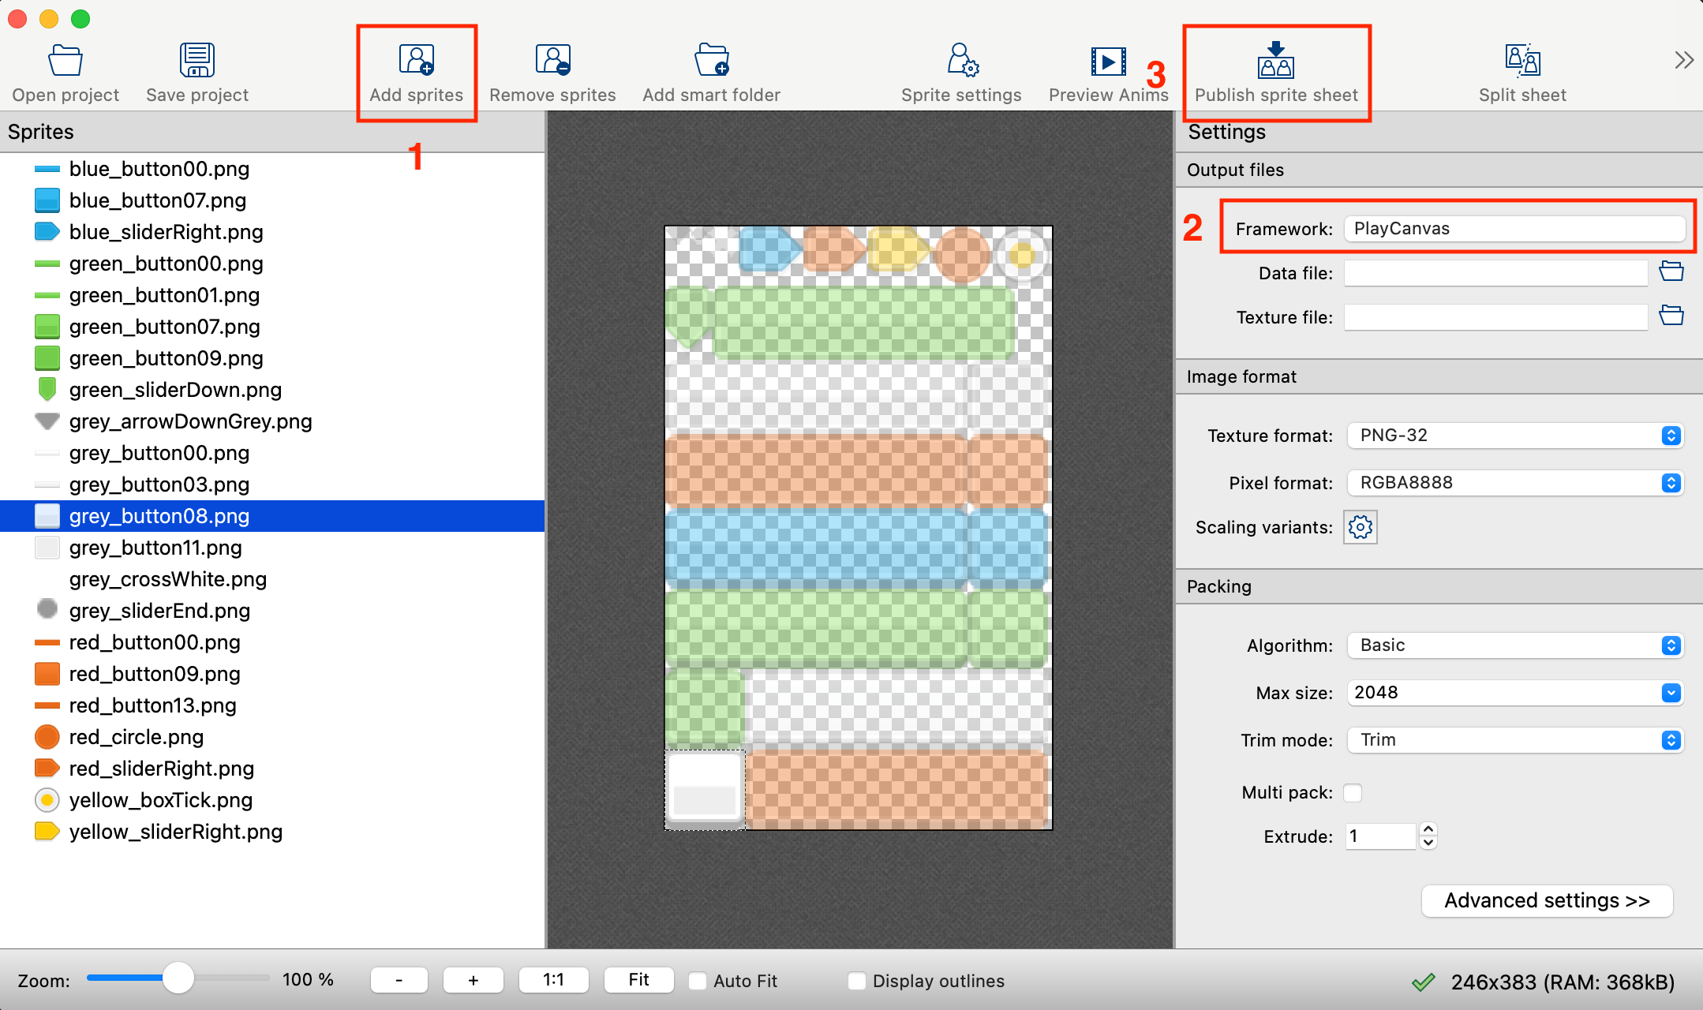1703x1010 pixels.
Task: Select yellow_boxTick.png in the sprite list
Action: [160, 800]
